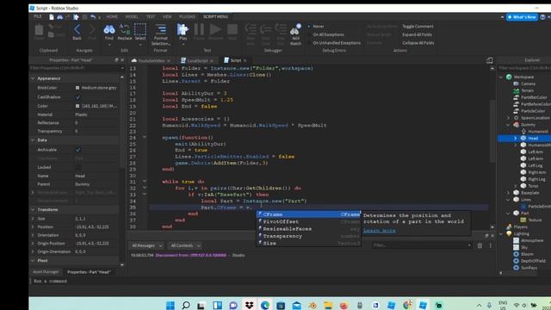
Task: Switch to the PLUGINS ribbon tab
Action: click(187, 16)
